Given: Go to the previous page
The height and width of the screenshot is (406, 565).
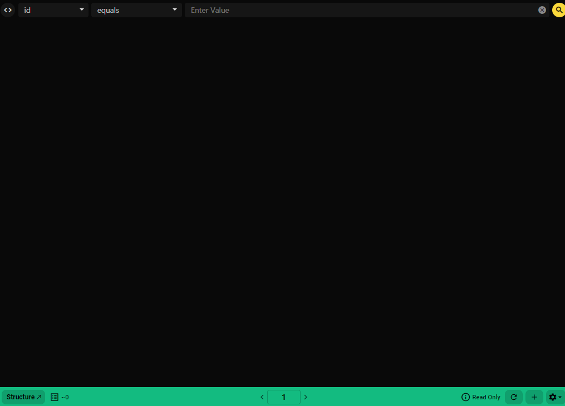Looking at the screenshot, I should [262, 397].
